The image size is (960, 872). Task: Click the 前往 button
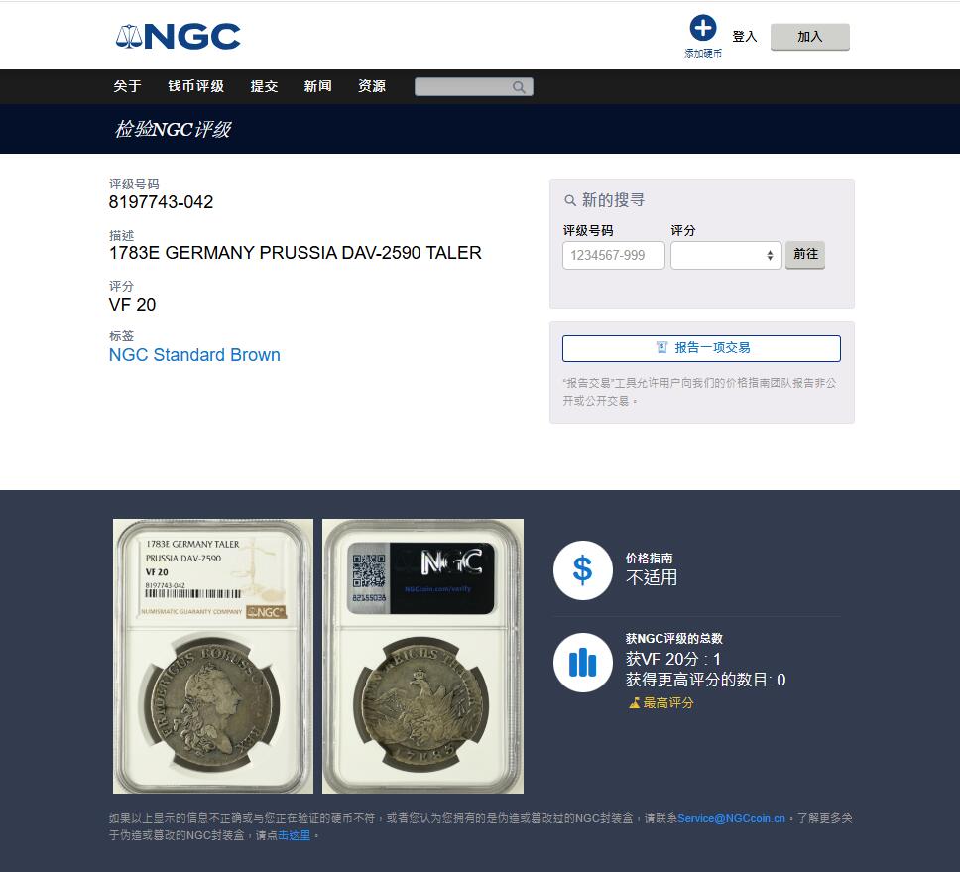click(805, 254)
